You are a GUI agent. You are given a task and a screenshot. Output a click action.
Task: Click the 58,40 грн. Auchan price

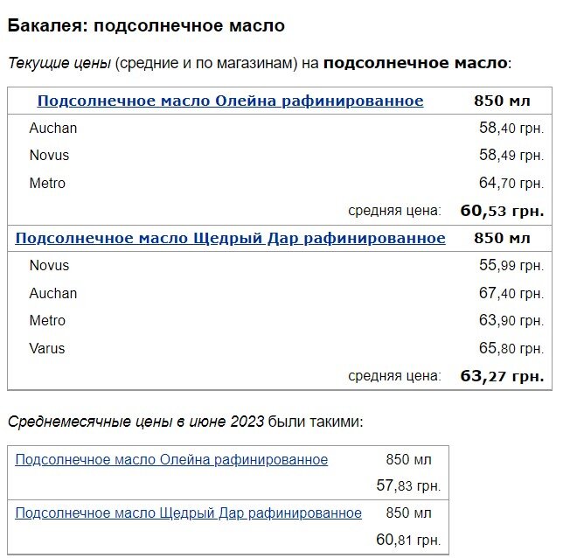[x=511, y=128]
